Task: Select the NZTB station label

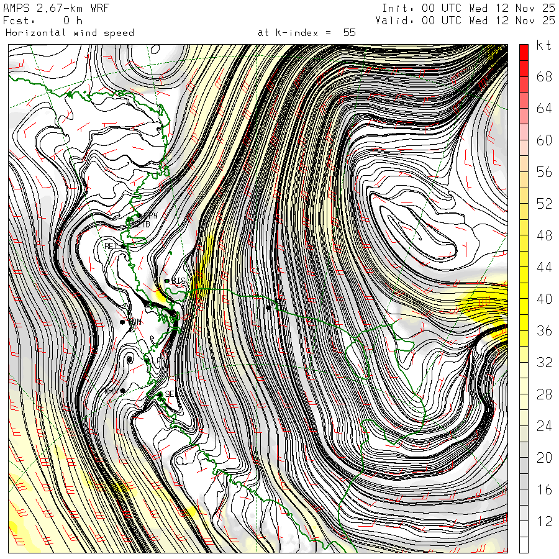Action: click(x=139, y=224)
